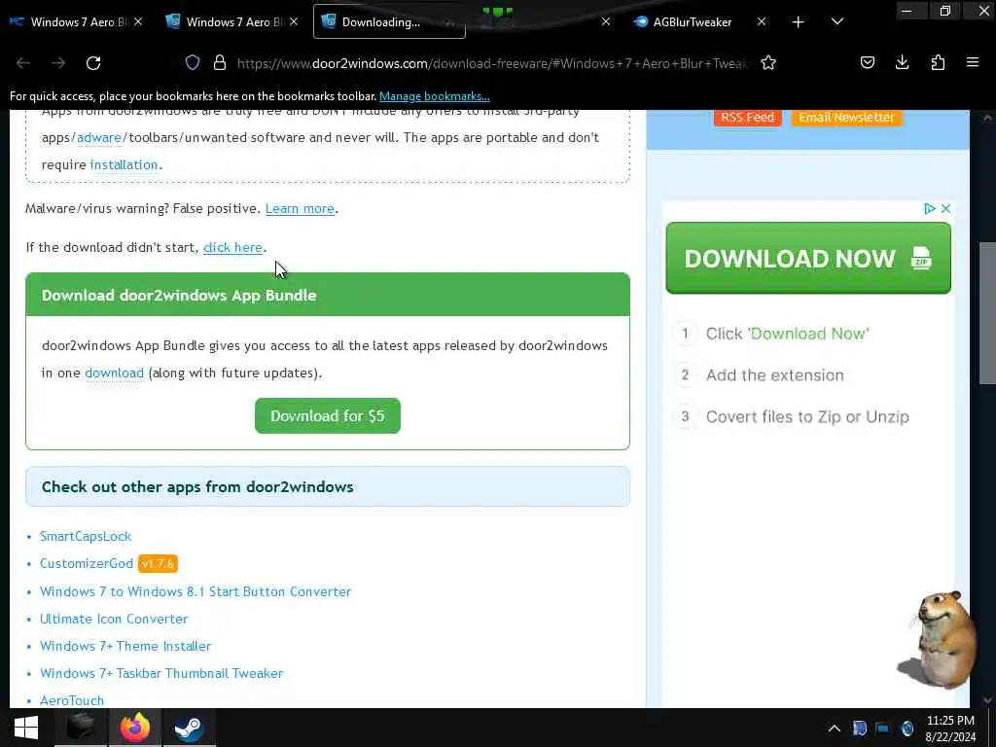This screenshot has height=747, width=996.
Task: Expand the list all tabs chevron
Action: click(837, 22)
